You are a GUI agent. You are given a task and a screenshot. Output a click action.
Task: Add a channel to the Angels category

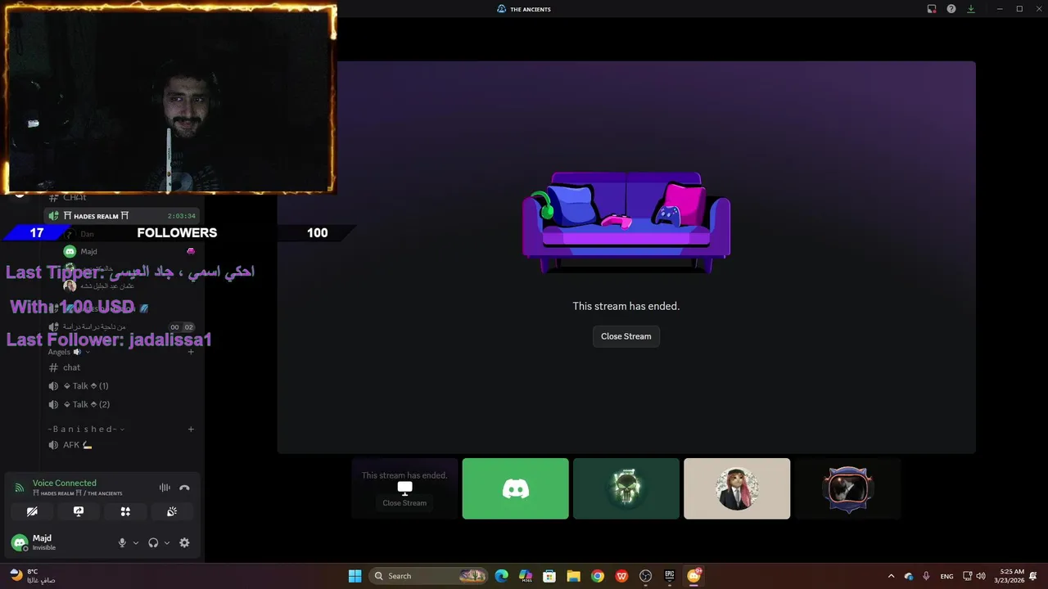[x=191, y=352]
